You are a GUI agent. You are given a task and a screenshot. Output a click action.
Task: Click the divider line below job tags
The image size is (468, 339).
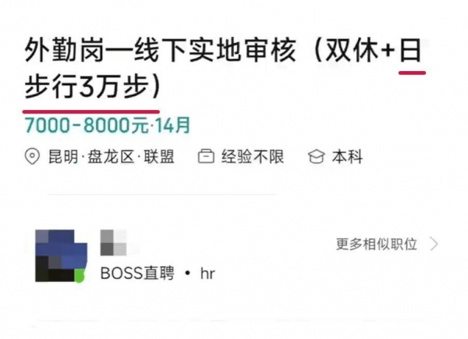tap(162, 194)
